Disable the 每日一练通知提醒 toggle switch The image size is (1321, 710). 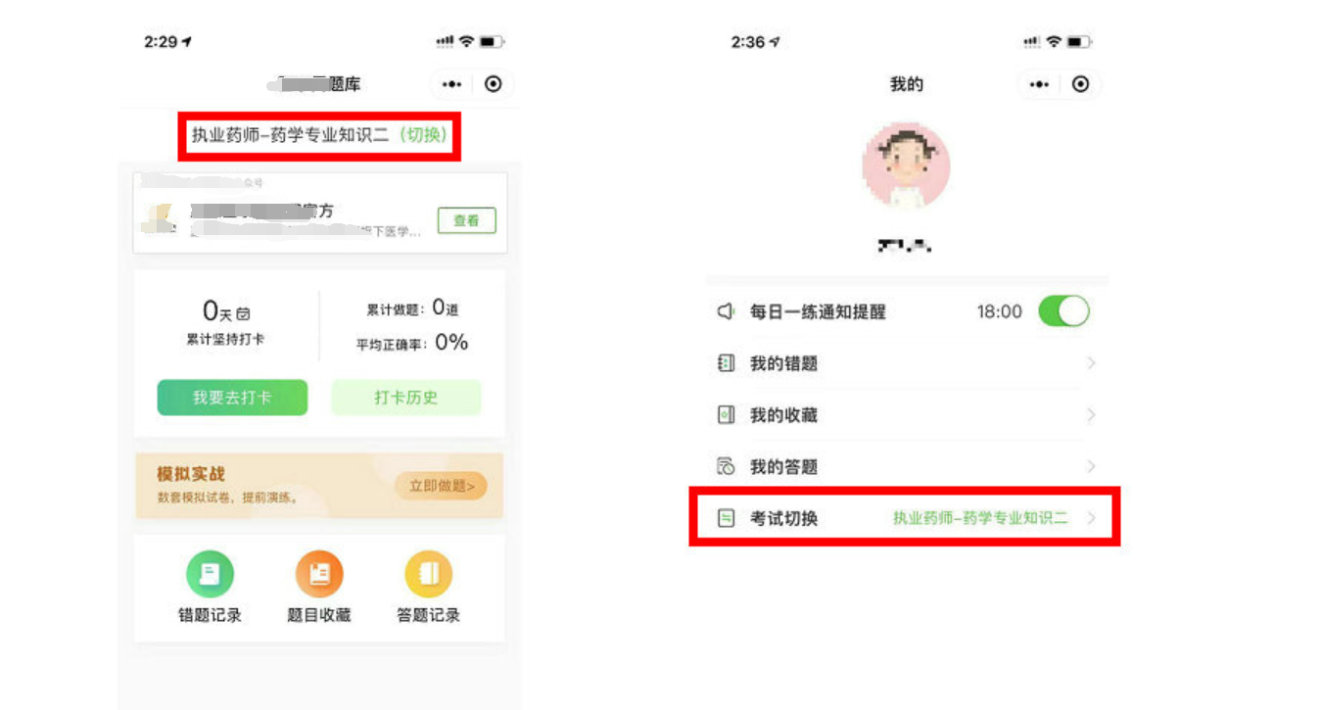tap(1063, 311)
